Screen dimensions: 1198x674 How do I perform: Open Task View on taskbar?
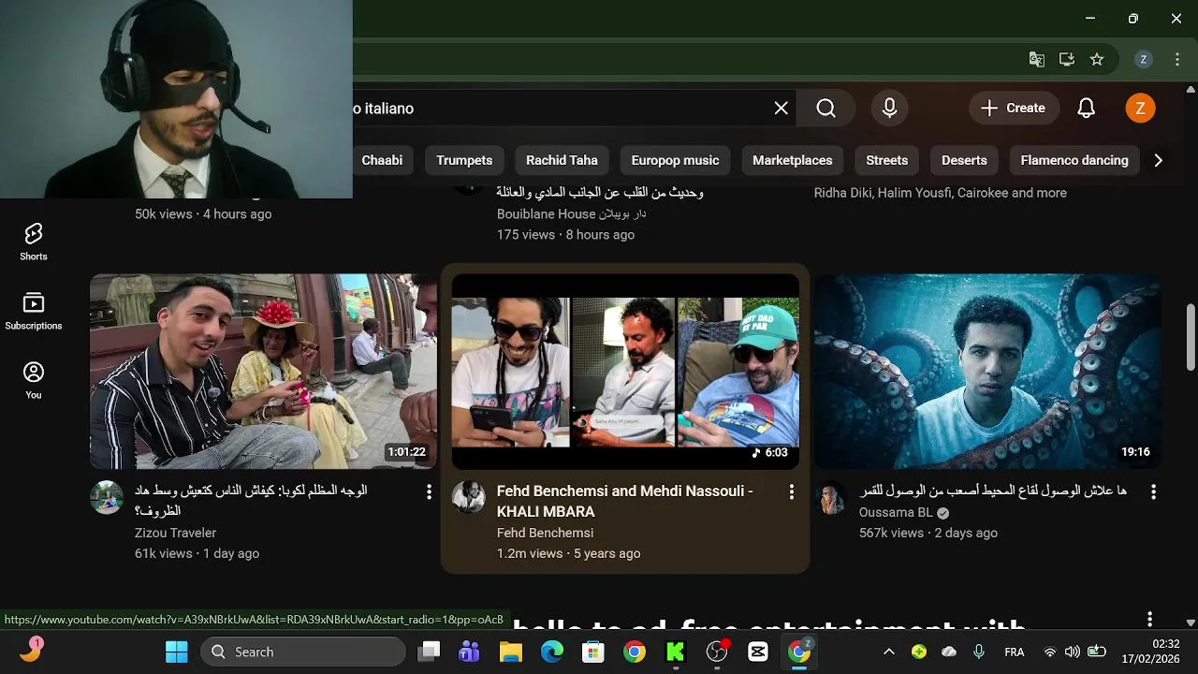pos(429,652)
